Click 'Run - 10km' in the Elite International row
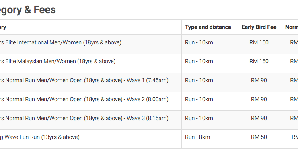This screenshot has width=298, height=156. pyautogui.click(x=199, y=42)
